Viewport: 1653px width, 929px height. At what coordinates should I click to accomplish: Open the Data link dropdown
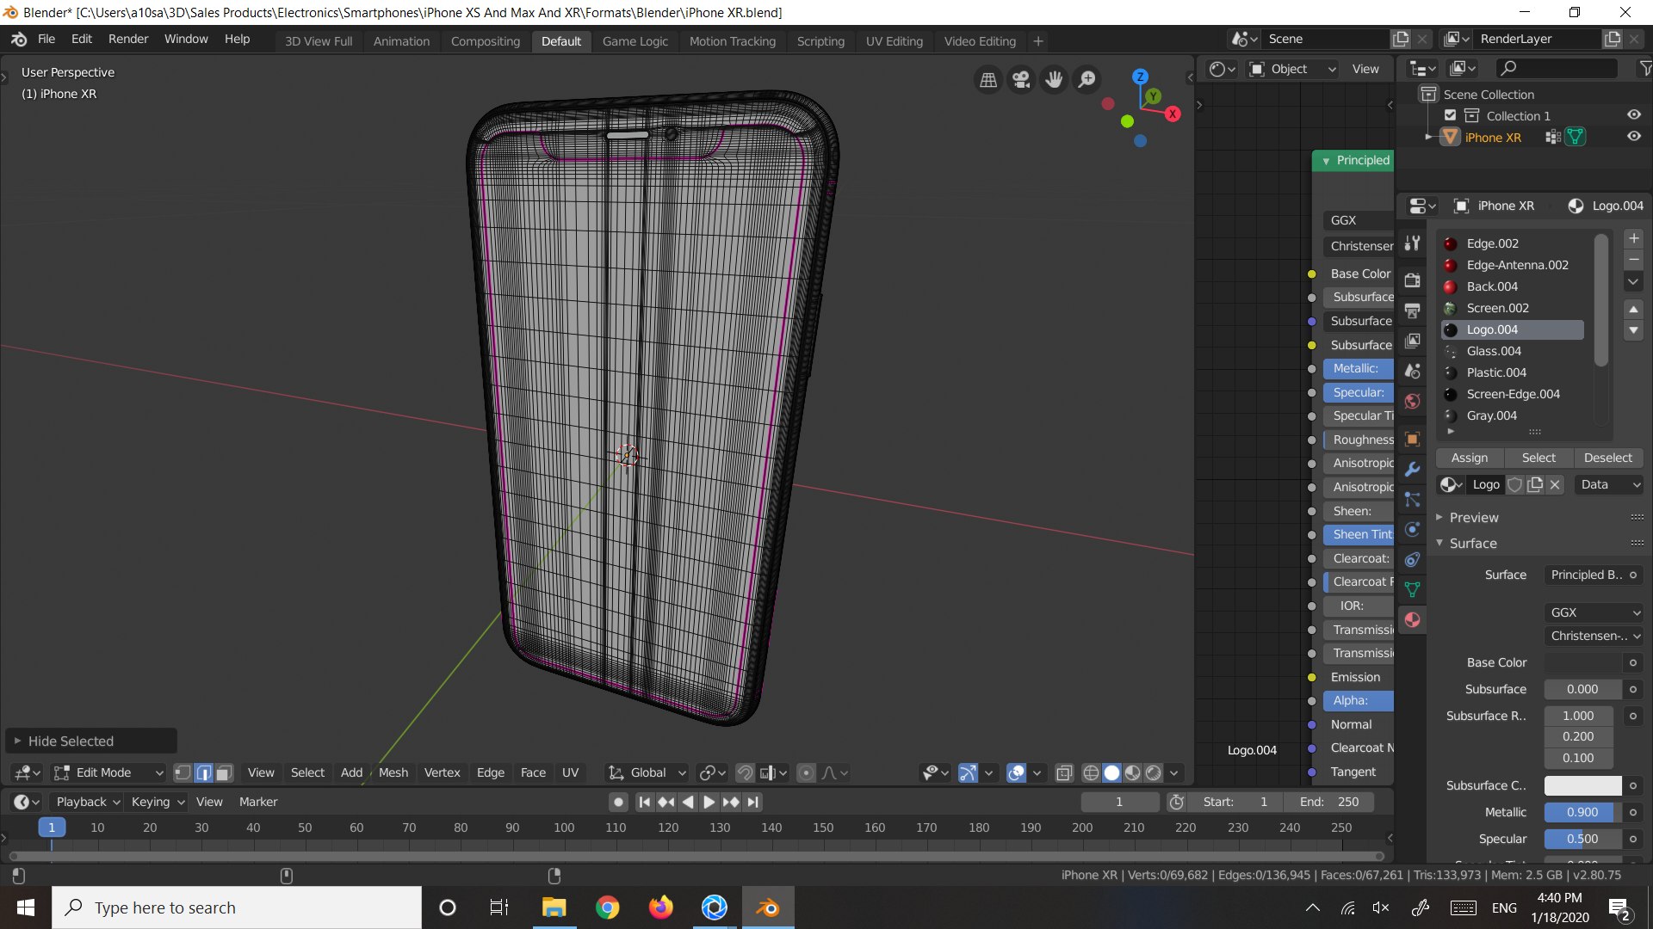(1609, 485)
